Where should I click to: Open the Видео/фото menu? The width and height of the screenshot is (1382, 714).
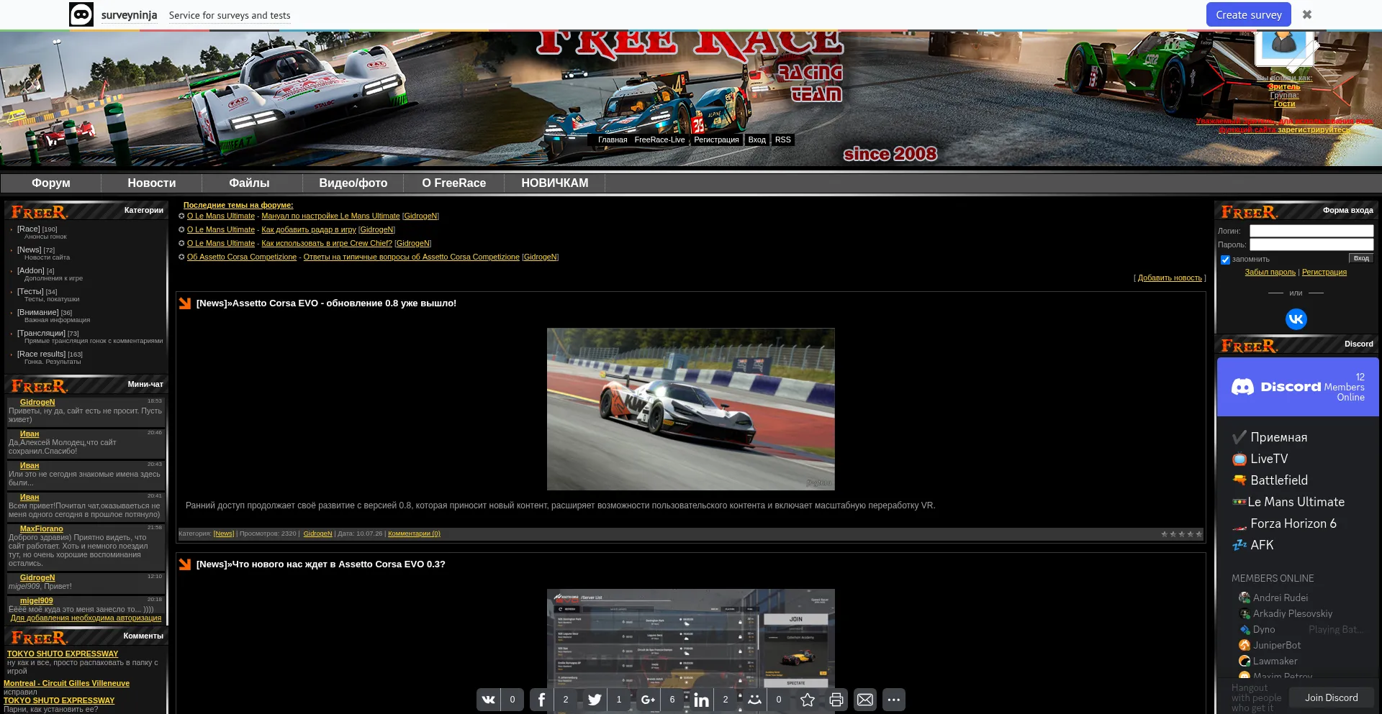click(x=353, y=183)
